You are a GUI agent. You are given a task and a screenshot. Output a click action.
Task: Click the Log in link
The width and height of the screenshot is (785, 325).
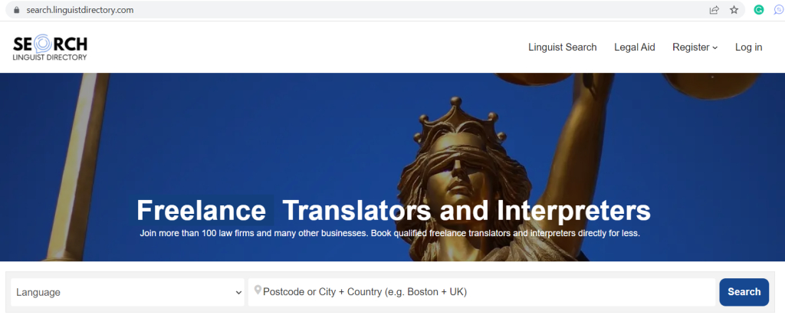tap(748, 48)
